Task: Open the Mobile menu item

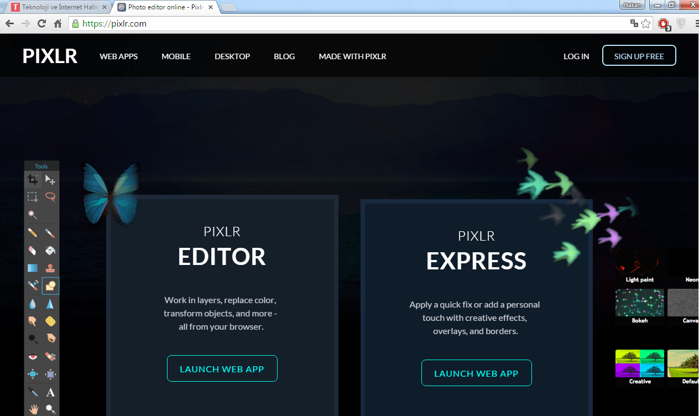Action: (176, 56)
